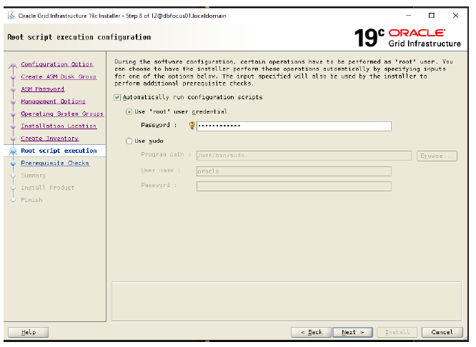Open Management Options step
Viewport: 476px width, 347px height.
[x=53, y=101]
